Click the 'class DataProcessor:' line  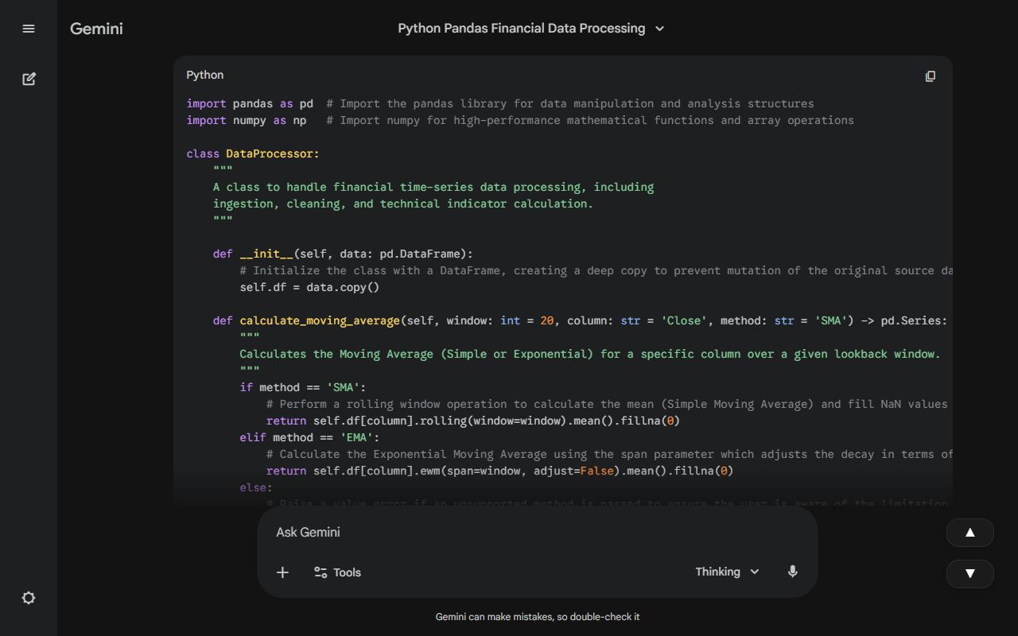pos(253,153)
